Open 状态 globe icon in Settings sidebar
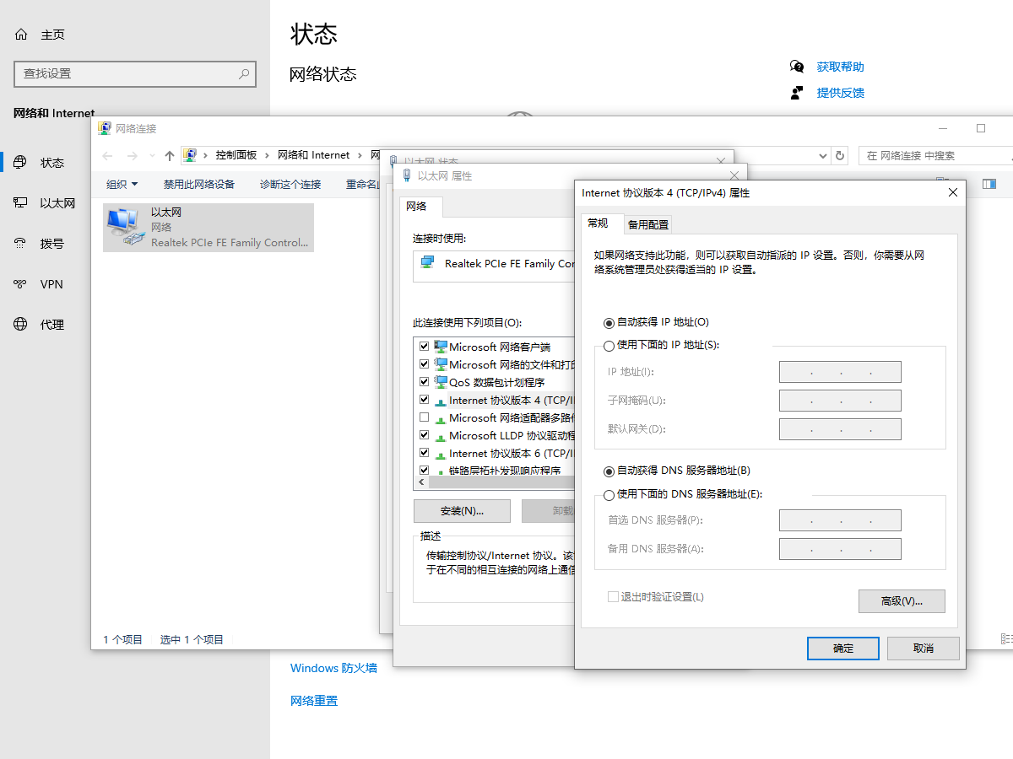Screen dimensions: 1013x759 (x=21, y=163)
